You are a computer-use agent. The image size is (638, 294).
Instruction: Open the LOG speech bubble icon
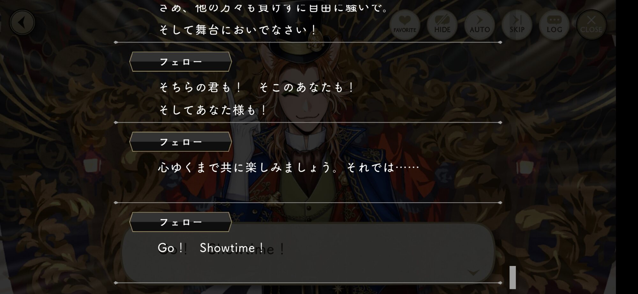tap(554, 25)
